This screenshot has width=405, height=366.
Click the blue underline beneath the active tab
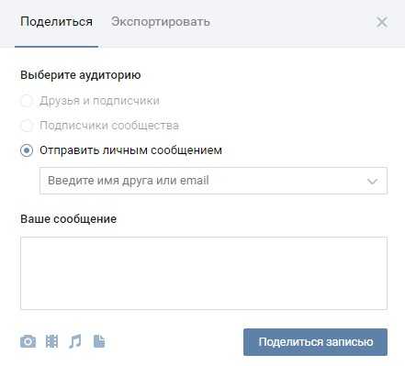(x=56, y=47)
